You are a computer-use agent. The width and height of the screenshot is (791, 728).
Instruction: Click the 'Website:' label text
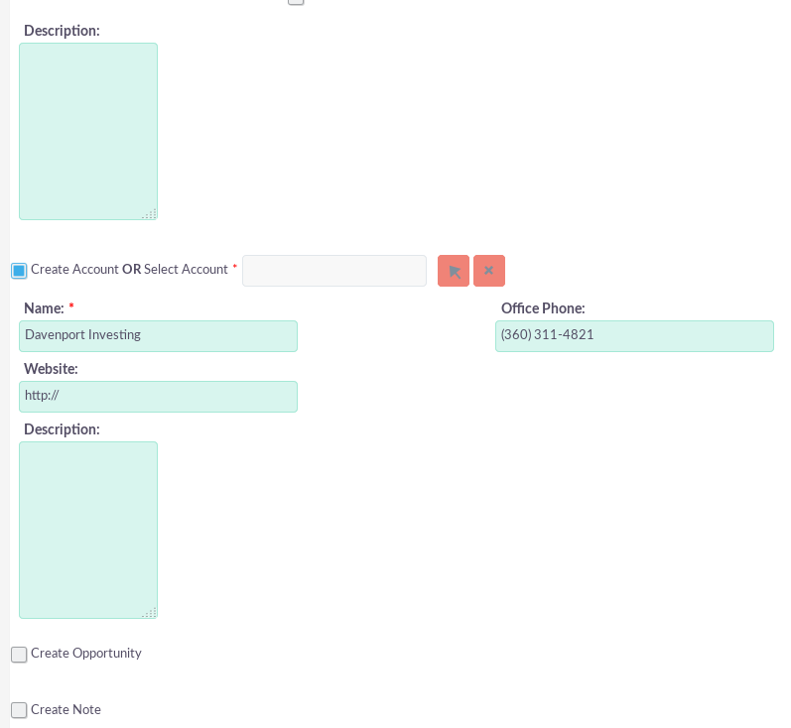pyautogui.click(x=51, y=369)
